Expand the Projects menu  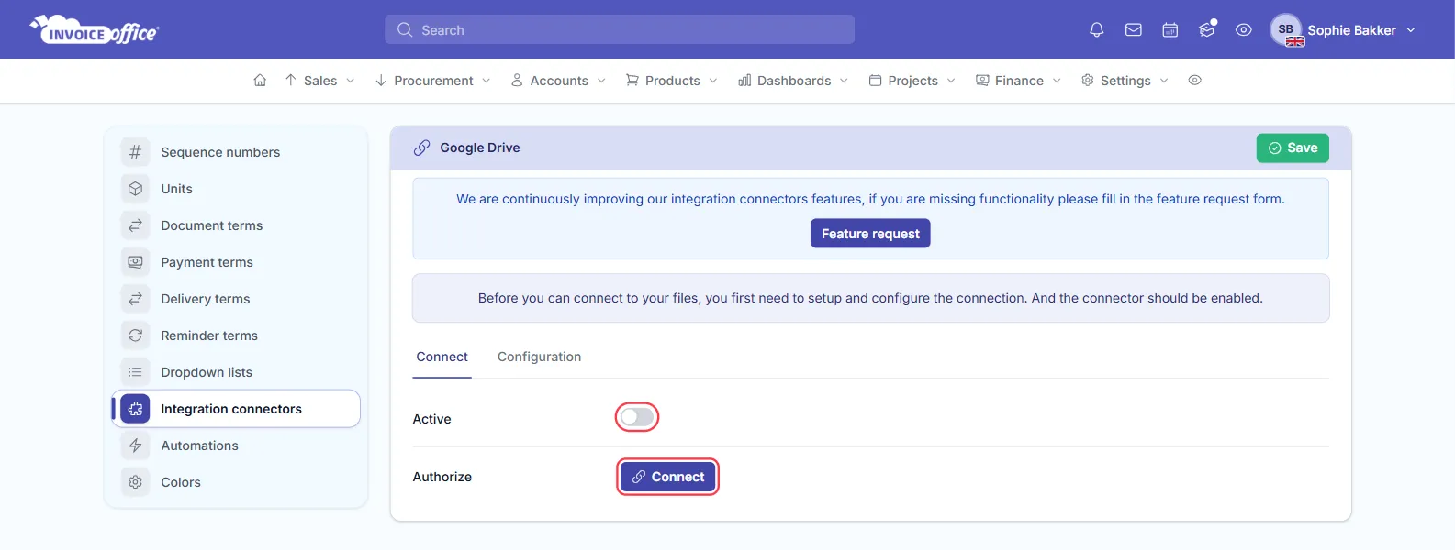(912, 81)
